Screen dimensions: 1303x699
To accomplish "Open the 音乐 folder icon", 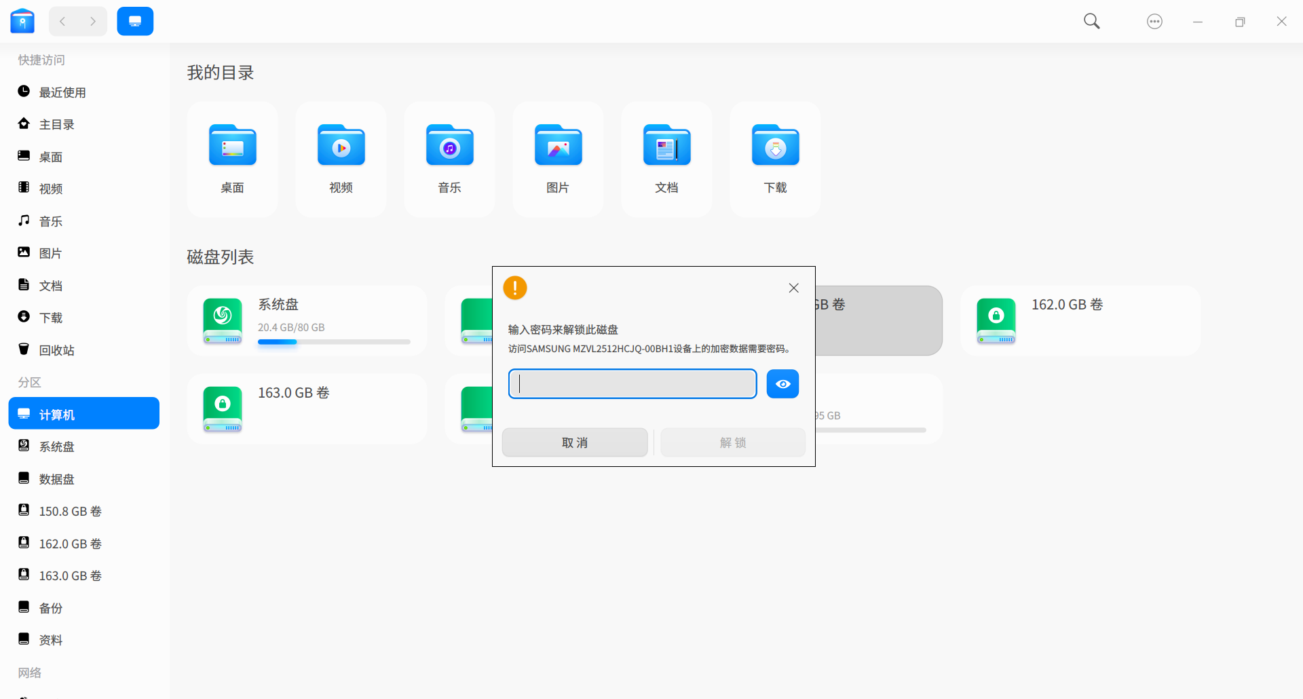I will coord(449,145).
